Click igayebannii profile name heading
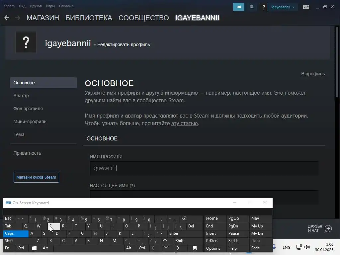The height and width of the screenshot is (255, 340). coord(68,43)
